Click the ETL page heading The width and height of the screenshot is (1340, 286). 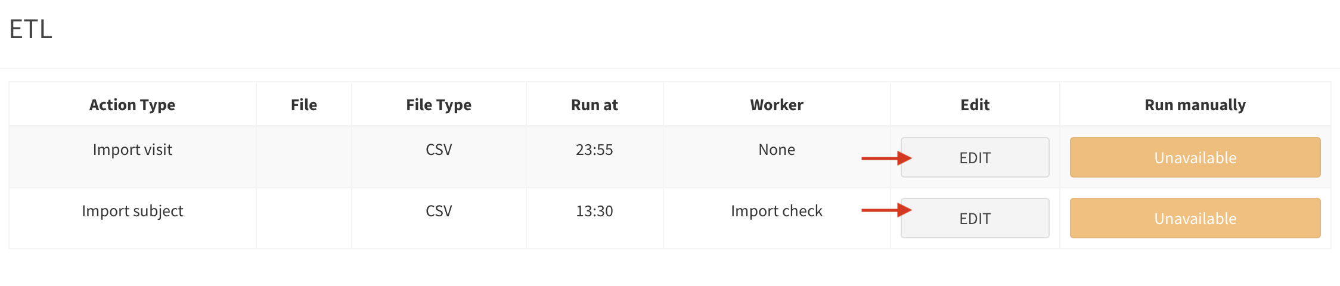(x=31, y=29)
